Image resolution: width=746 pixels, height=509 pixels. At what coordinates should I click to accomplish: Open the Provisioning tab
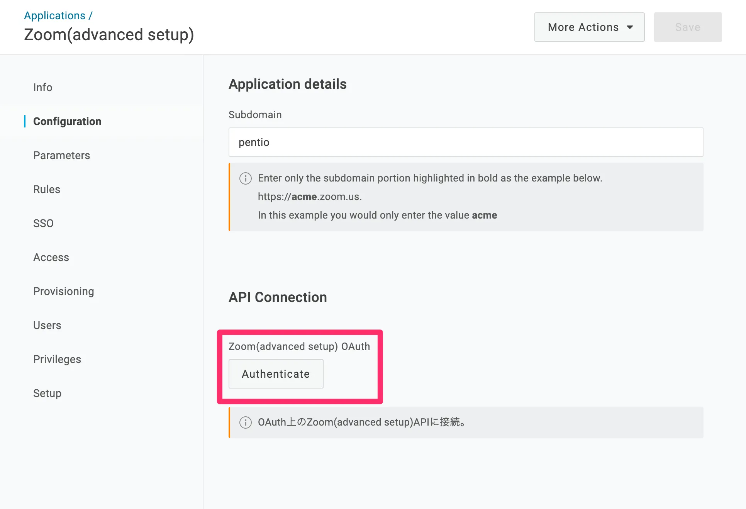(63, 291)
